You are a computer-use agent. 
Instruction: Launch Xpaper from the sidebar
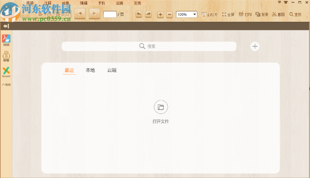click(x=7, y=71)
